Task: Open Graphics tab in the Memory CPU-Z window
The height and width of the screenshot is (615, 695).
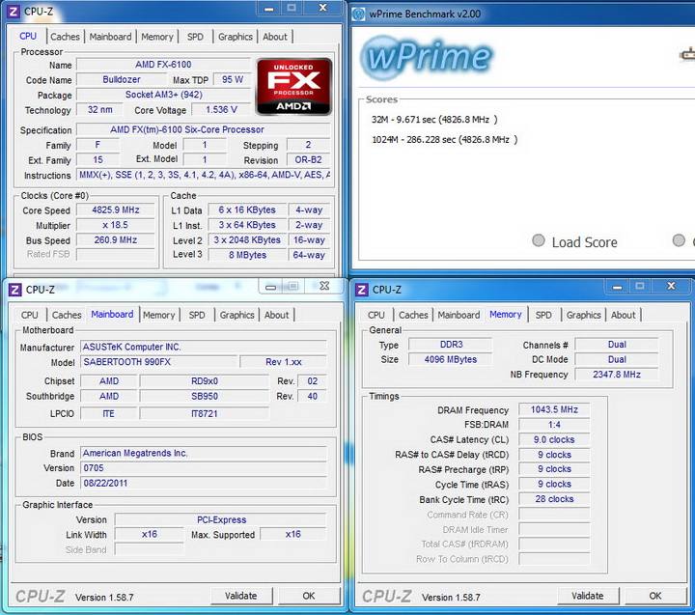Action: point(583,315)
